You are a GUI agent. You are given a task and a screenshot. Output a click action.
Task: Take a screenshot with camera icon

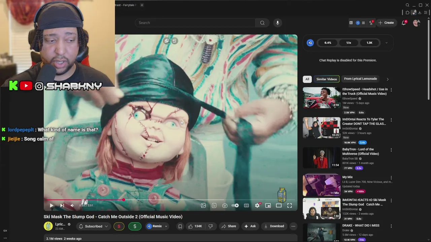(225, 205)
